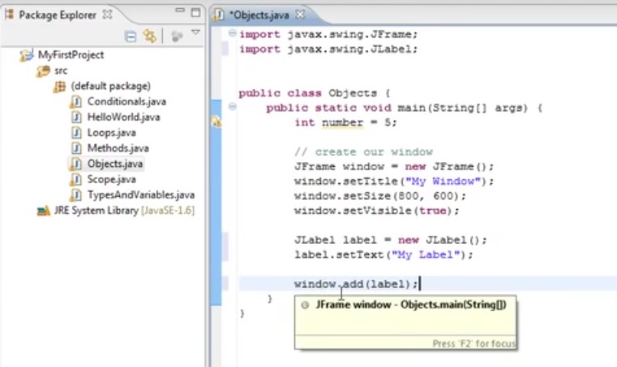Collapse the main method fold marker
The height and width of the screenshot is (367, 617).
[233, 107]
